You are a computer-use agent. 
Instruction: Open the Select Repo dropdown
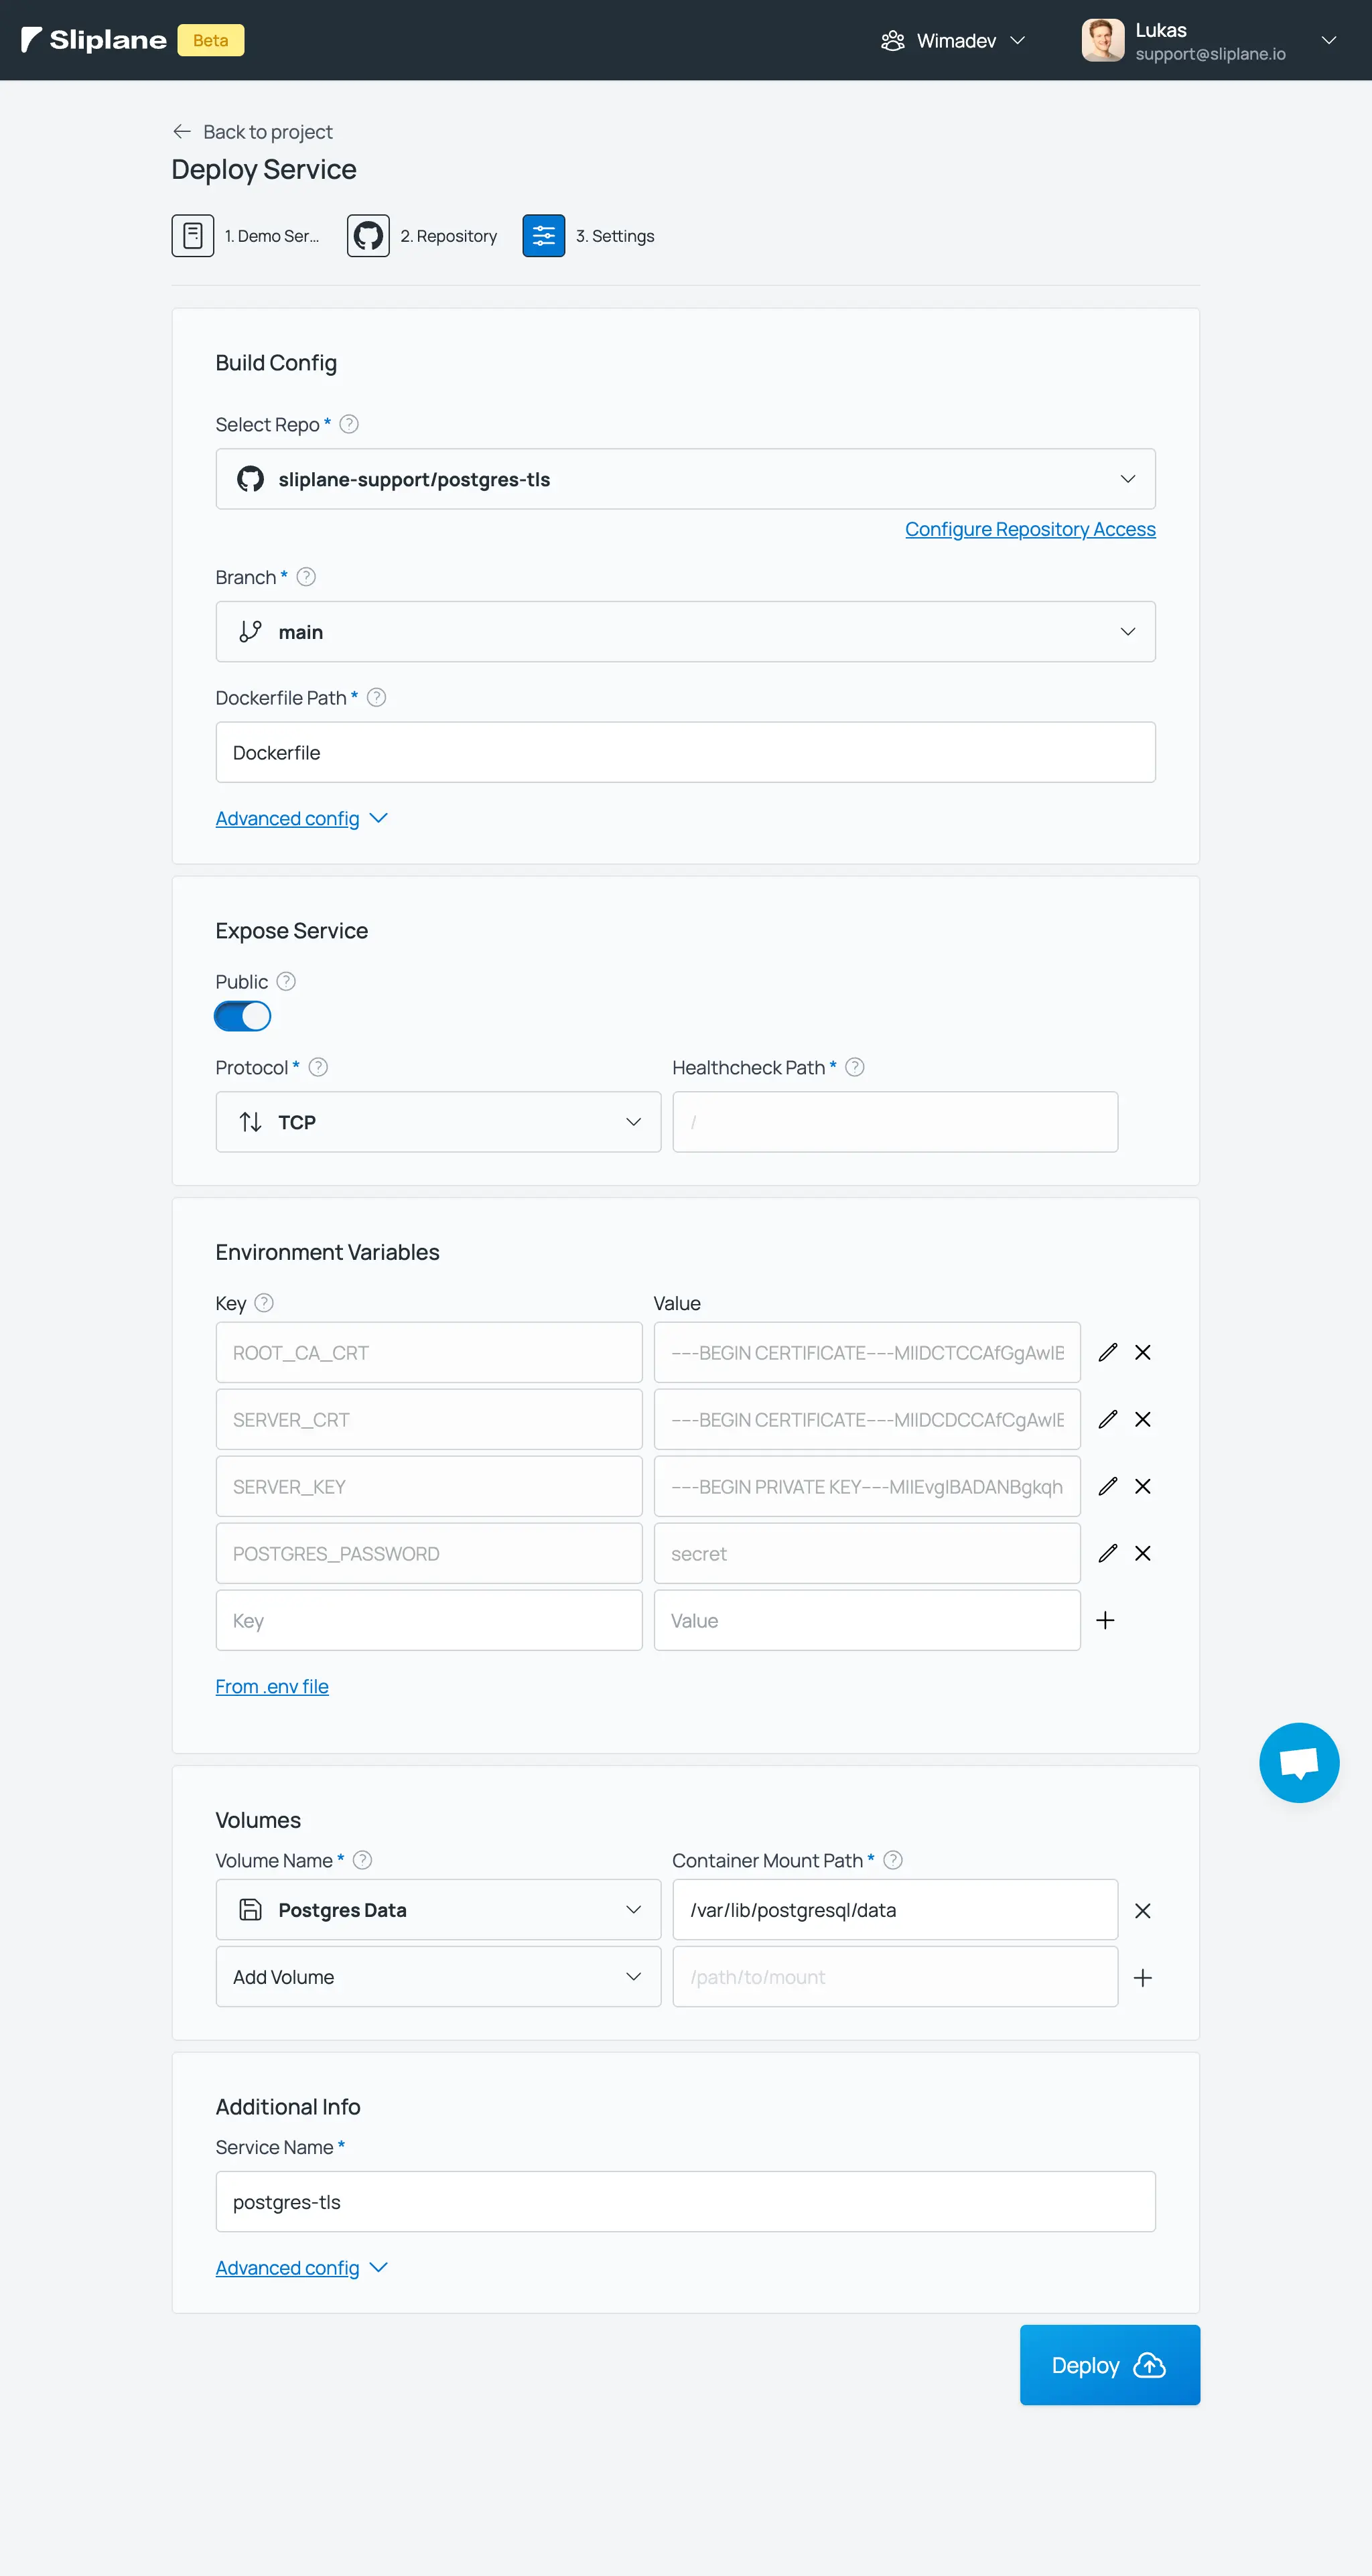685,480
